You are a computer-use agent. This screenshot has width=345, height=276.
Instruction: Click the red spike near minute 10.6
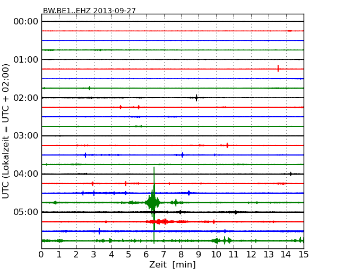227,145
